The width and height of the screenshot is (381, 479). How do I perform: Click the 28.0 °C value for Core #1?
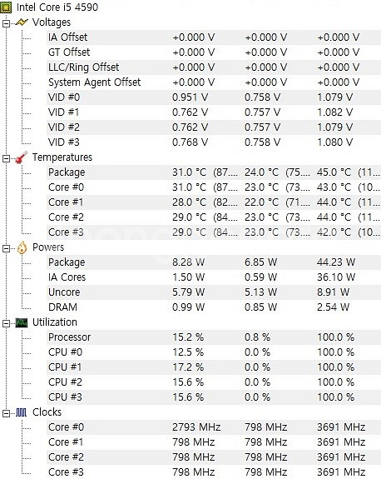coord(189,202)
